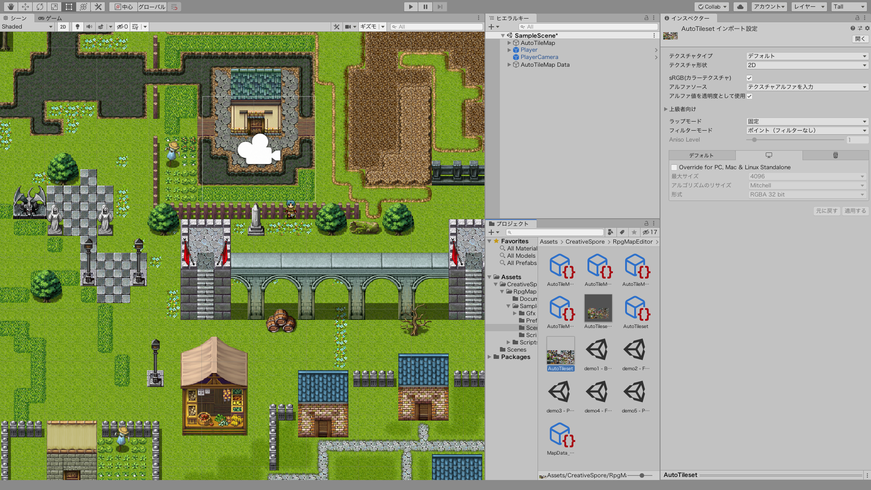Click the Scene view search field
The height and width of the screenshot is (490, 871).
coord(436,27)
